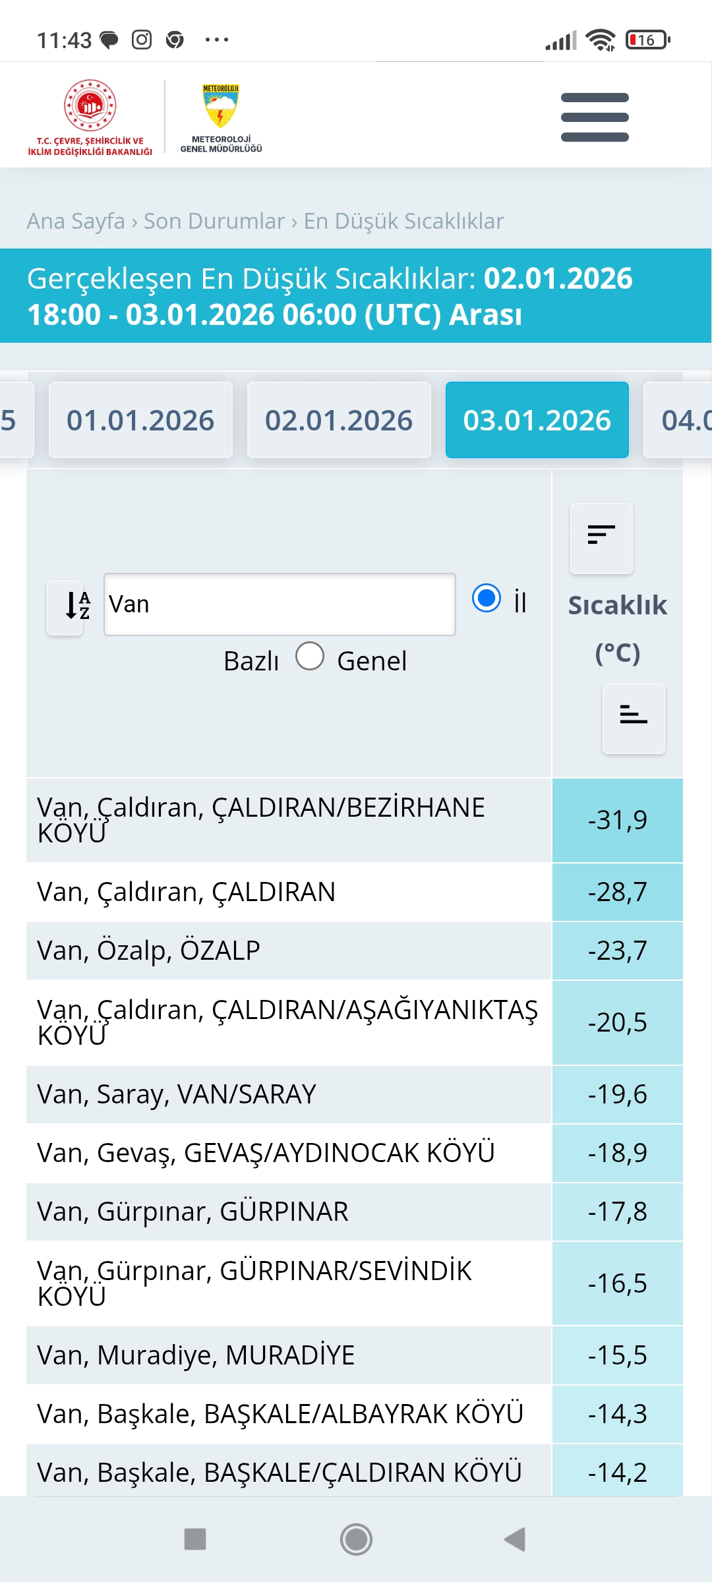
Task: Click the A-Z alphabetical sort icon
Action: (65, 606)
